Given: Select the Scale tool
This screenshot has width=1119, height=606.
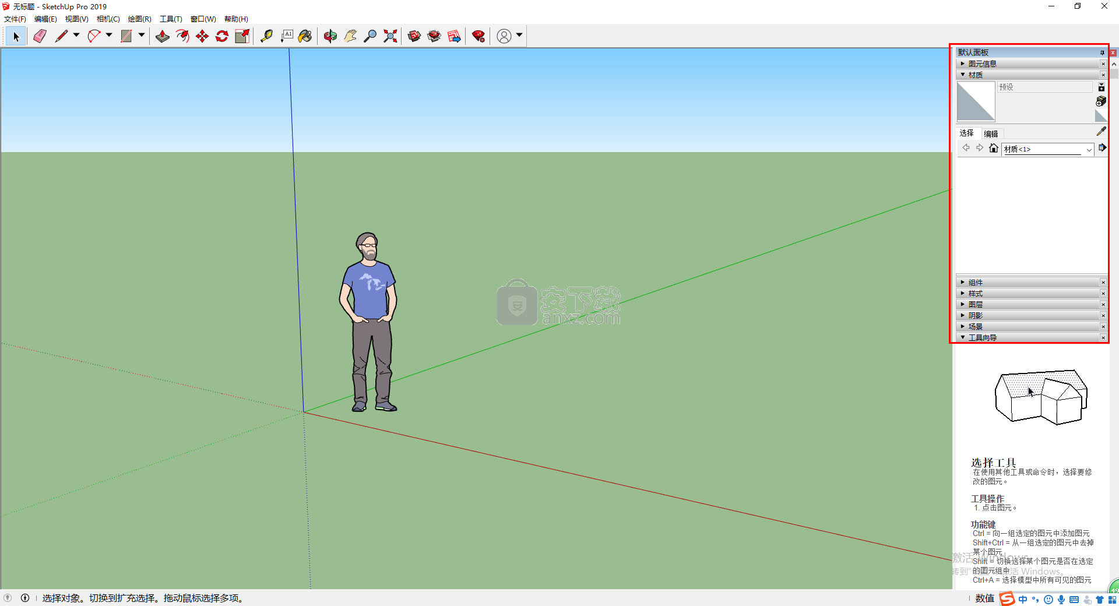Looking at the screenshot, I should tap(242, 36).
